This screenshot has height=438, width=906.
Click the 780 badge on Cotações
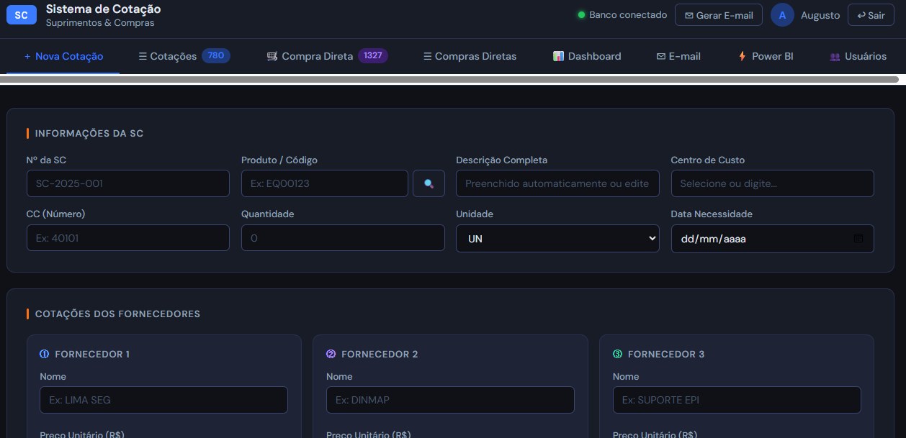(x=215, y=56)
